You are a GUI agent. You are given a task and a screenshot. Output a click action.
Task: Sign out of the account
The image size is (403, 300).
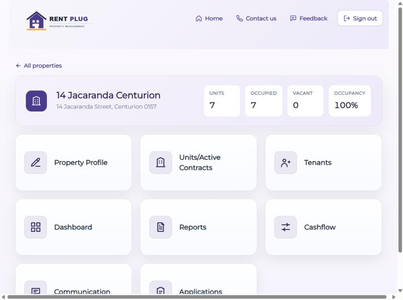click(x=360, y=18)
